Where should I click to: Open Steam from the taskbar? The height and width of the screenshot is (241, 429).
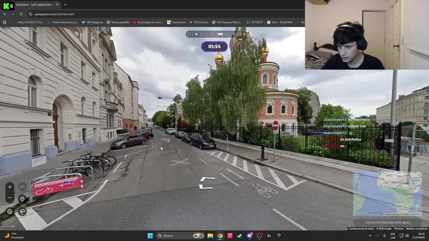click(x=239, y=236)
